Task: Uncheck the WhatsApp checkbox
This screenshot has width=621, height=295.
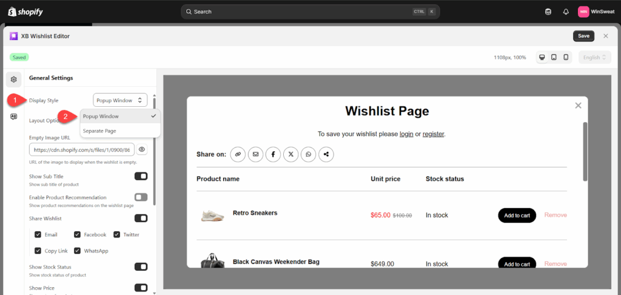Action: [x=78, y=251]
